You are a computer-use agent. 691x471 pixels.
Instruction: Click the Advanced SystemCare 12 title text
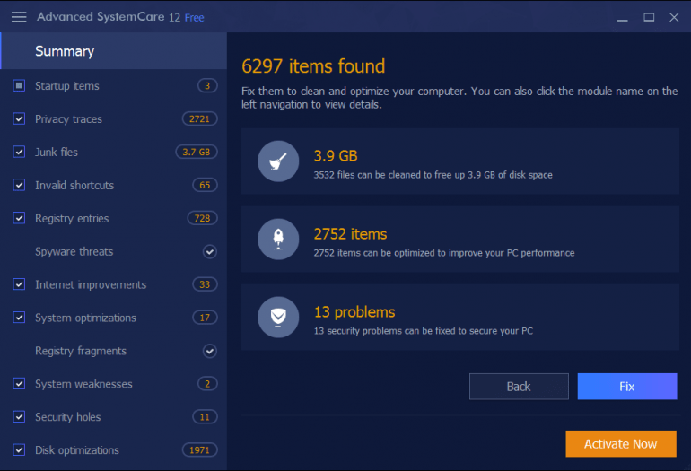click(109, 17)
